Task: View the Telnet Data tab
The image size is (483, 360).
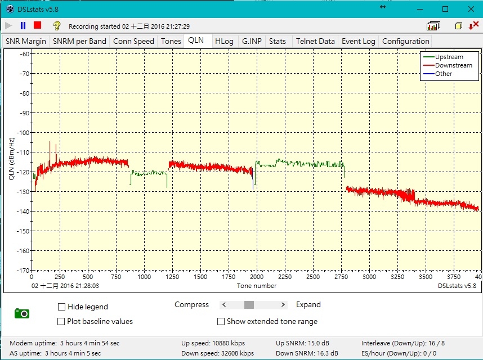Action: point(315,41)
